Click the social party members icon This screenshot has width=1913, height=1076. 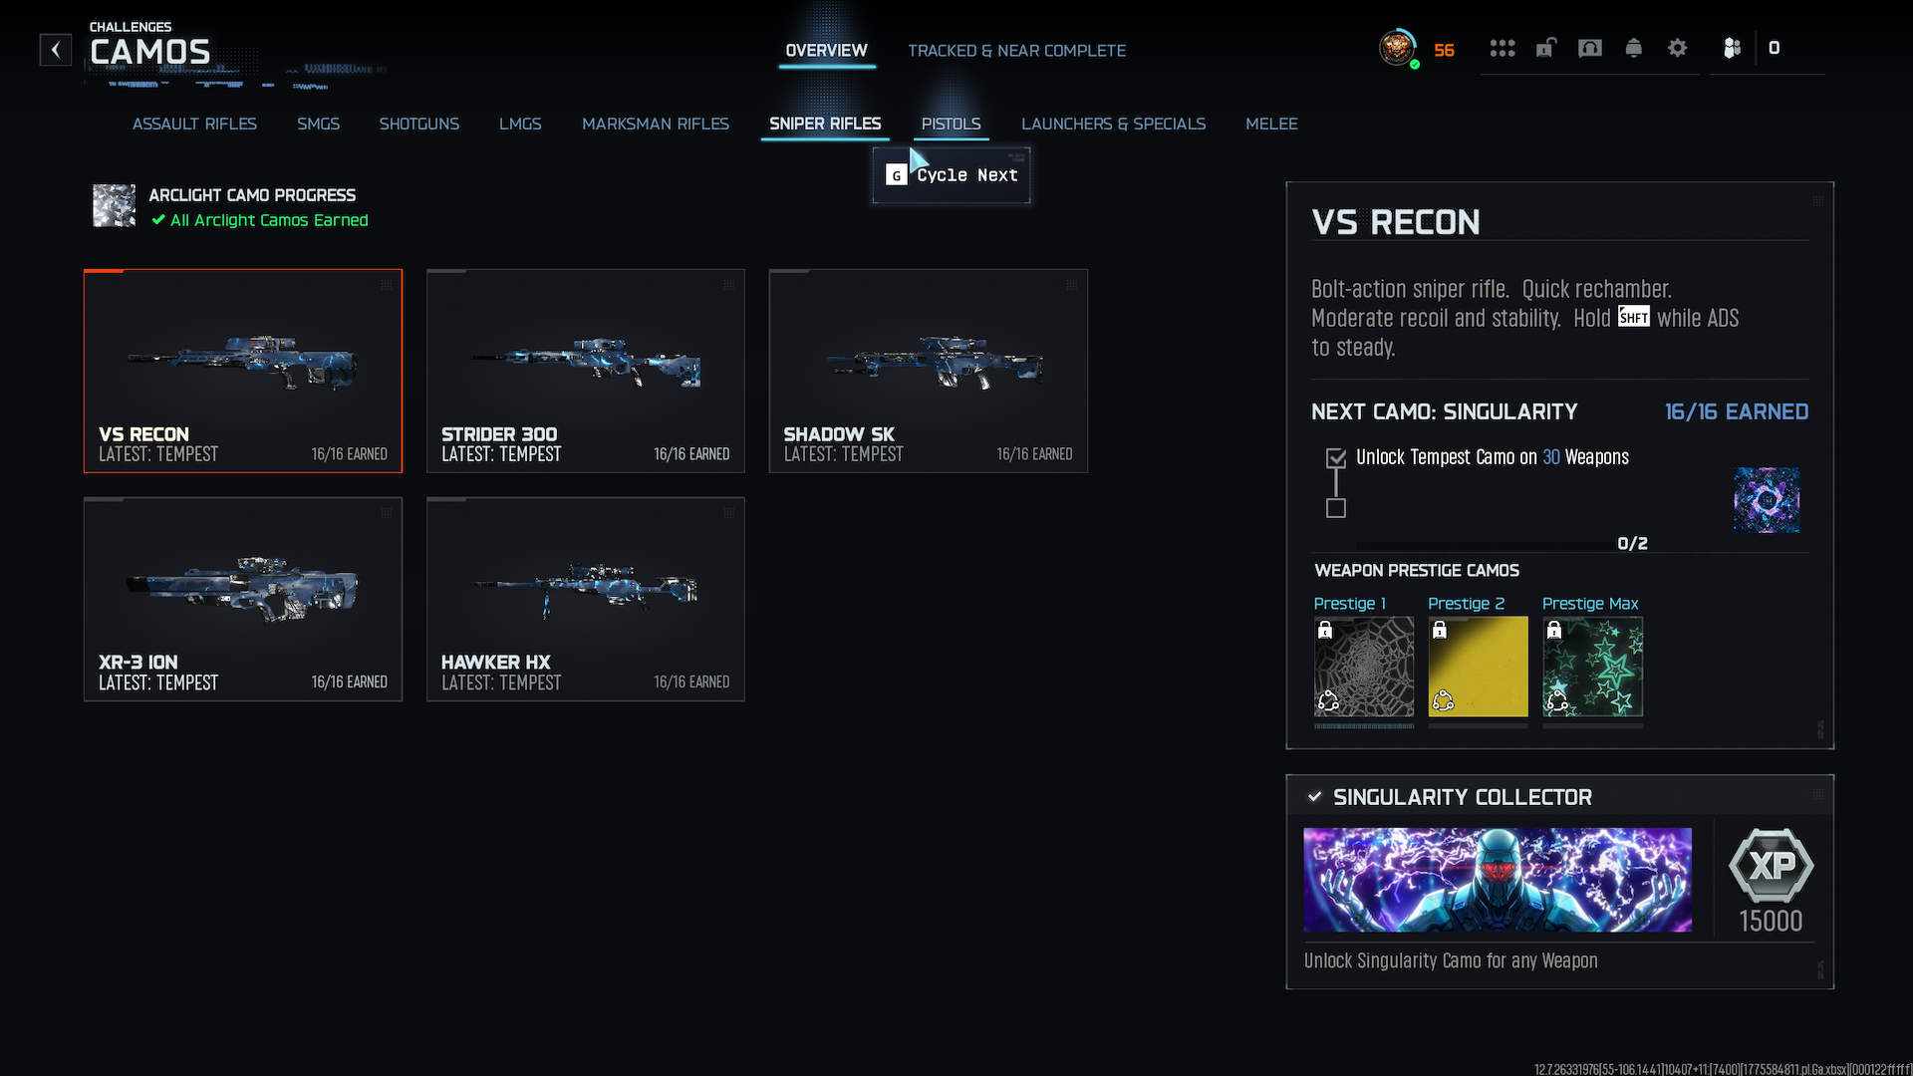1732,48
